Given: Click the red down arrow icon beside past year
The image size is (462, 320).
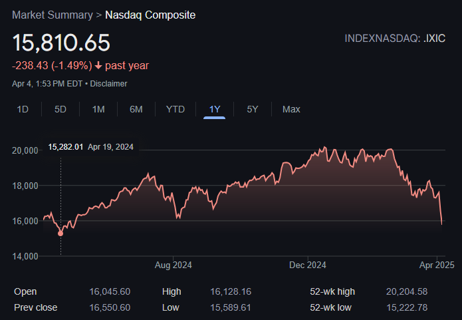Looking at the screenshot, I should pos(98,66).
